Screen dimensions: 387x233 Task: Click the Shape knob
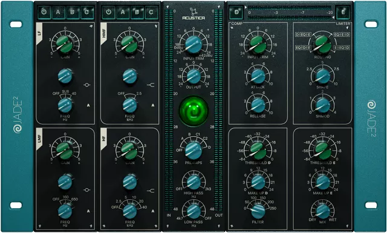point(323,76)
